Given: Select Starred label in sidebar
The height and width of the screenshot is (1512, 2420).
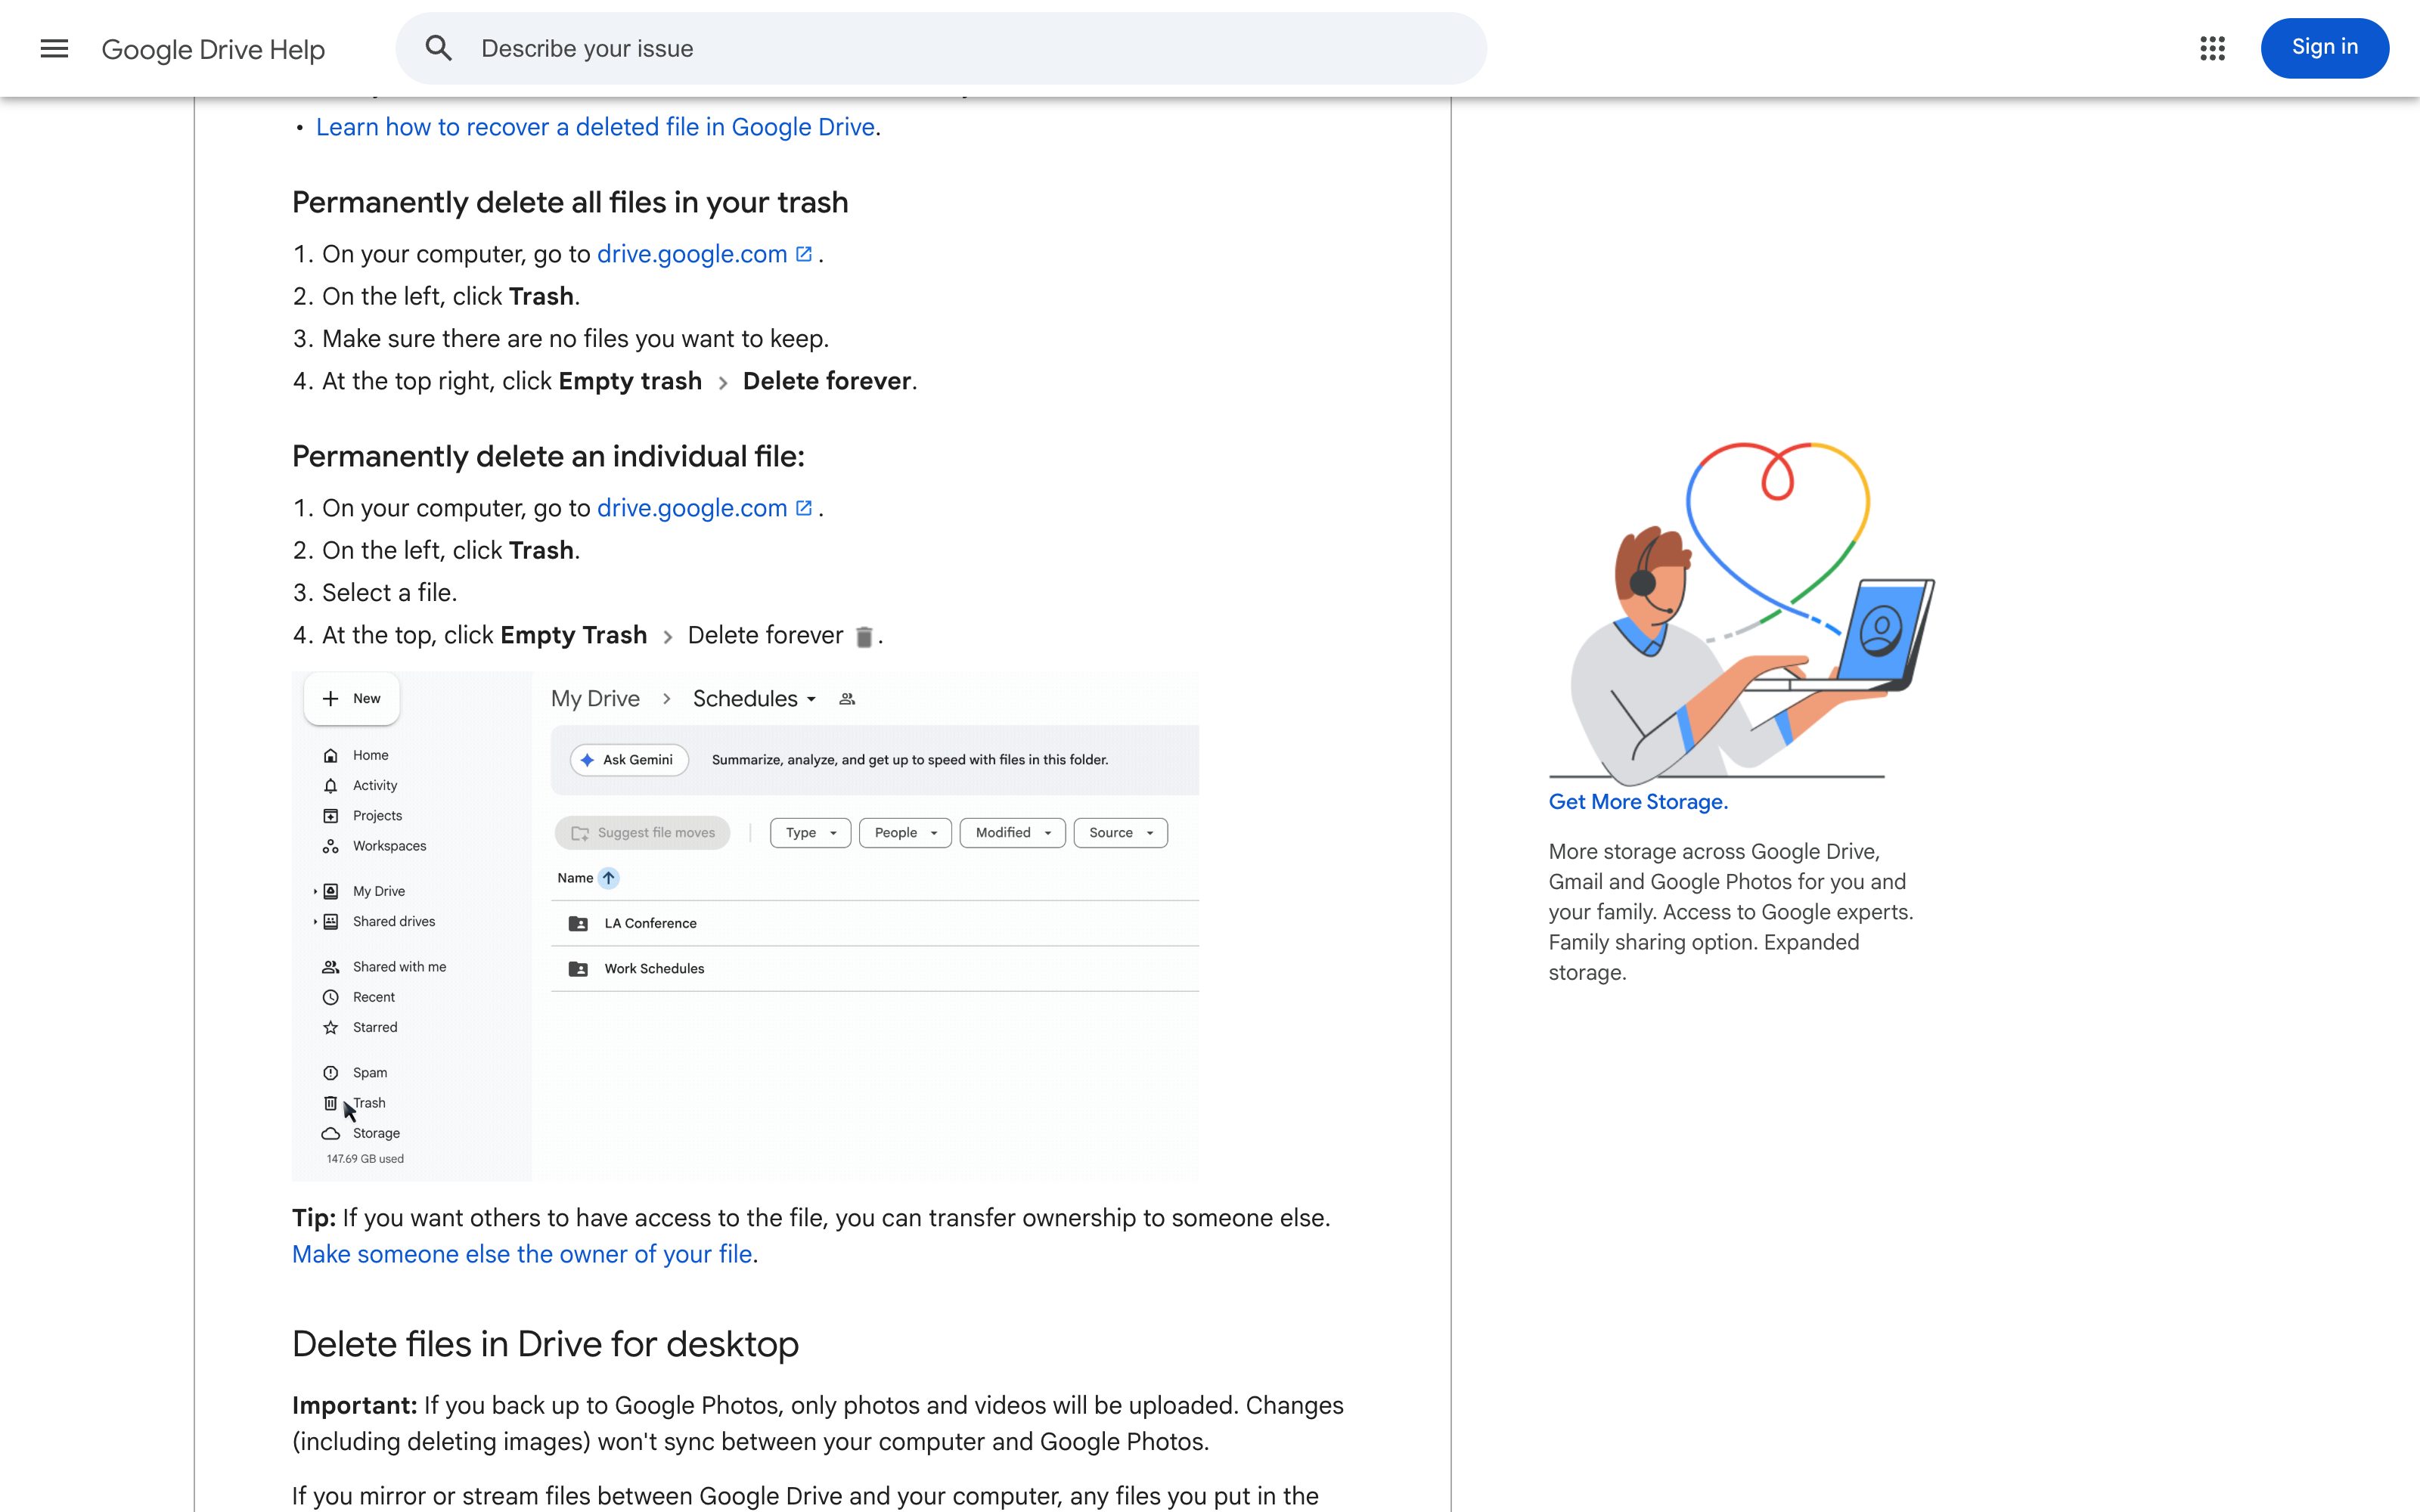Looking at the screenshot, I should pyautogui.click(x=375, y=1027).
